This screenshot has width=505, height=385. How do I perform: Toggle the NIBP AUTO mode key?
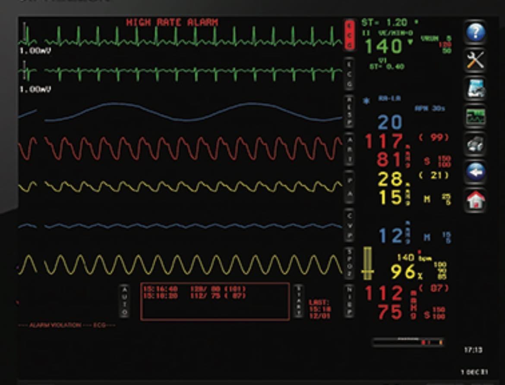point(125,301)
